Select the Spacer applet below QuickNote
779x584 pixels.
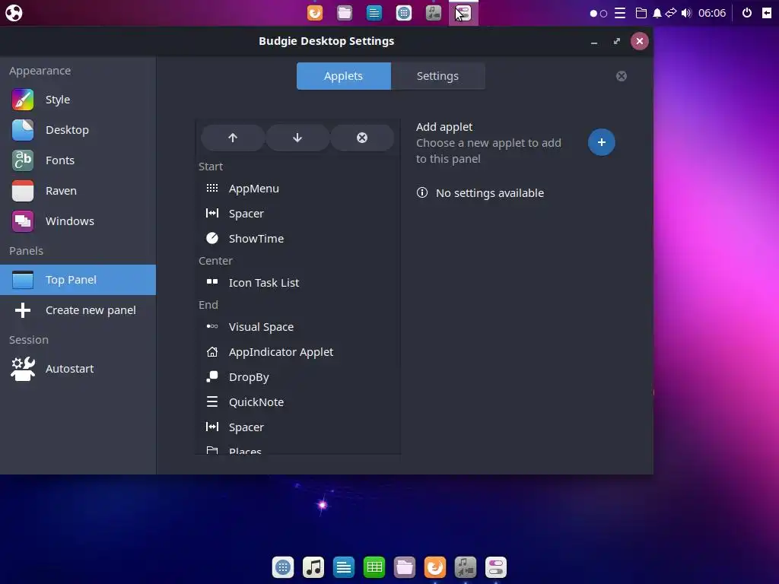click(297, 427)
